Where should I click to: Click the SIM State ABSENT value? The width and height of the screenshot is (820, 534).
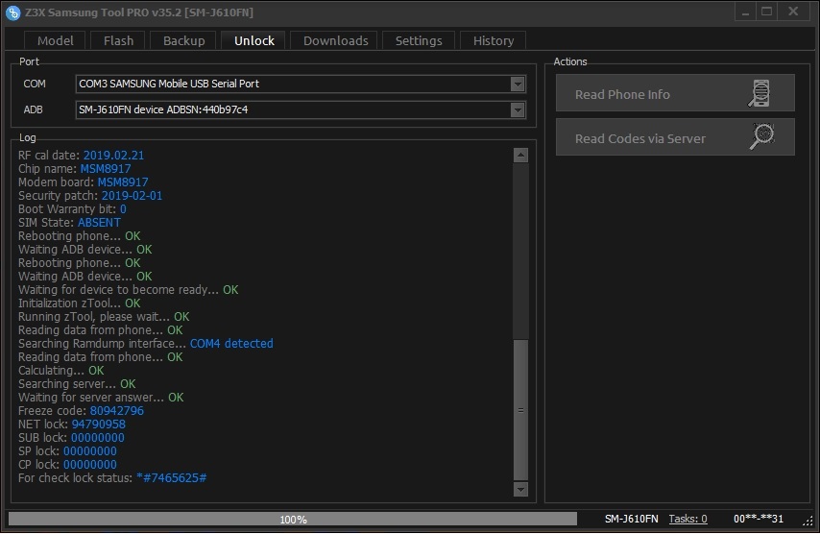(99, 223)
